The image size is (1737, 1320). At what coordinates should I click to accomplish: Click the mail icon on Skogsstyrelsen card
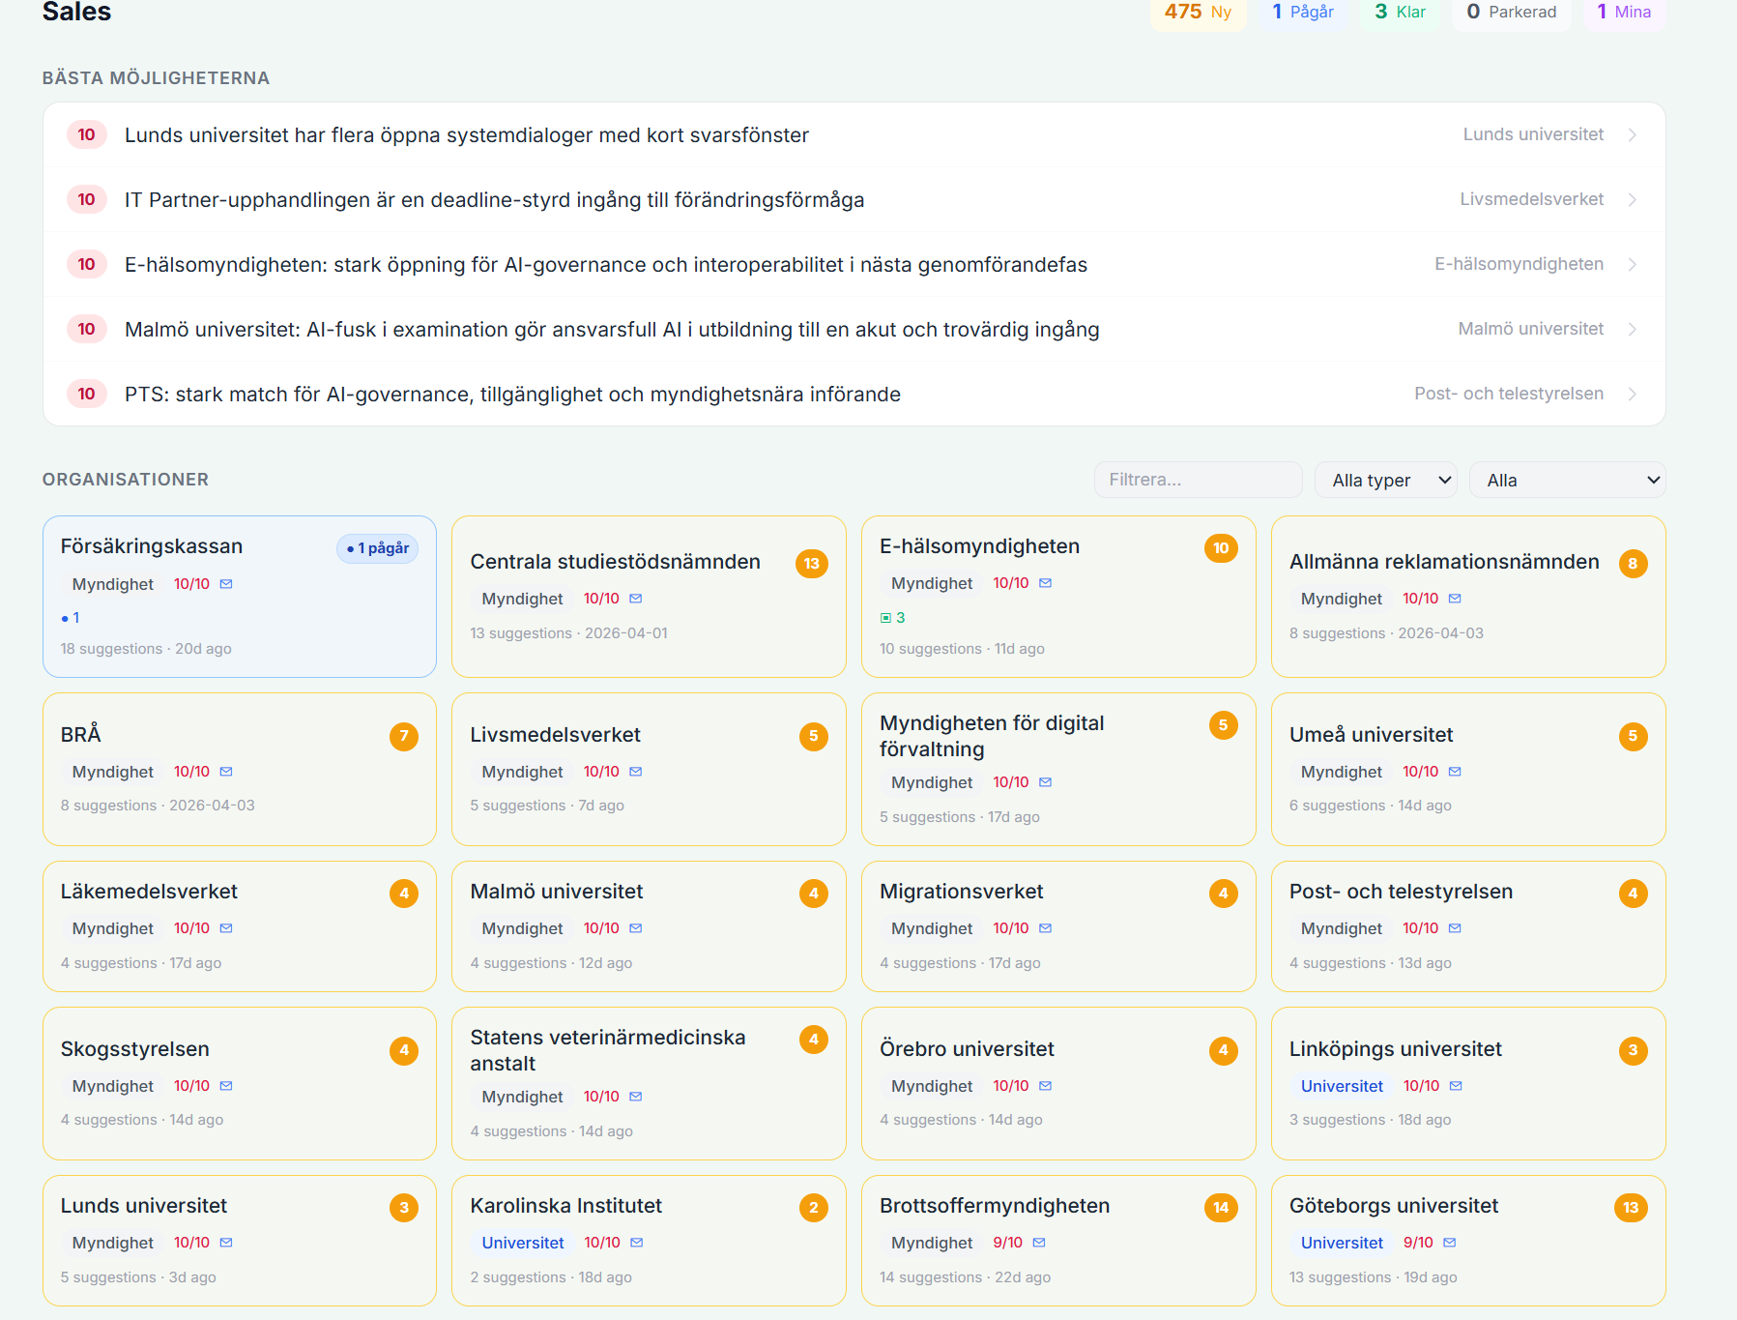[x=226, y=1086]
